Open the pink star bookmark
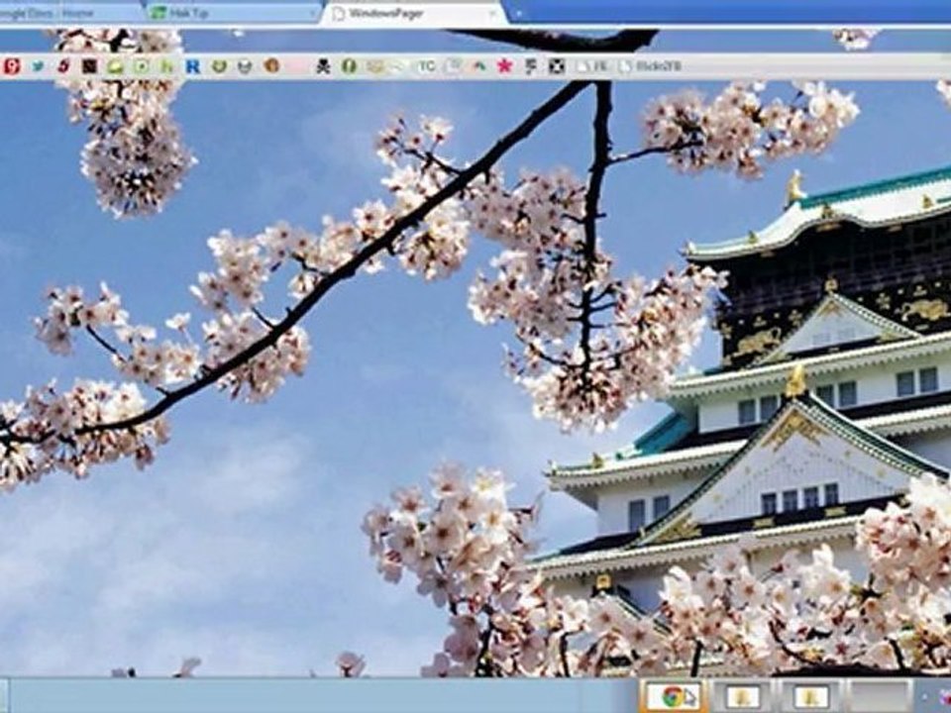 [x=504, y=65]
